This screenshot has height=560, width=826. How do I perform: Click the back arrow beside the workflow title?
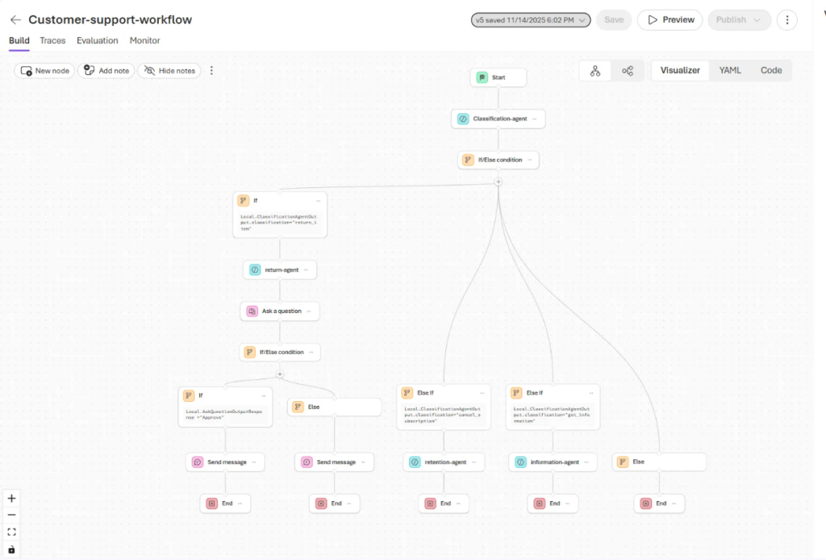[x=15, y=20]
